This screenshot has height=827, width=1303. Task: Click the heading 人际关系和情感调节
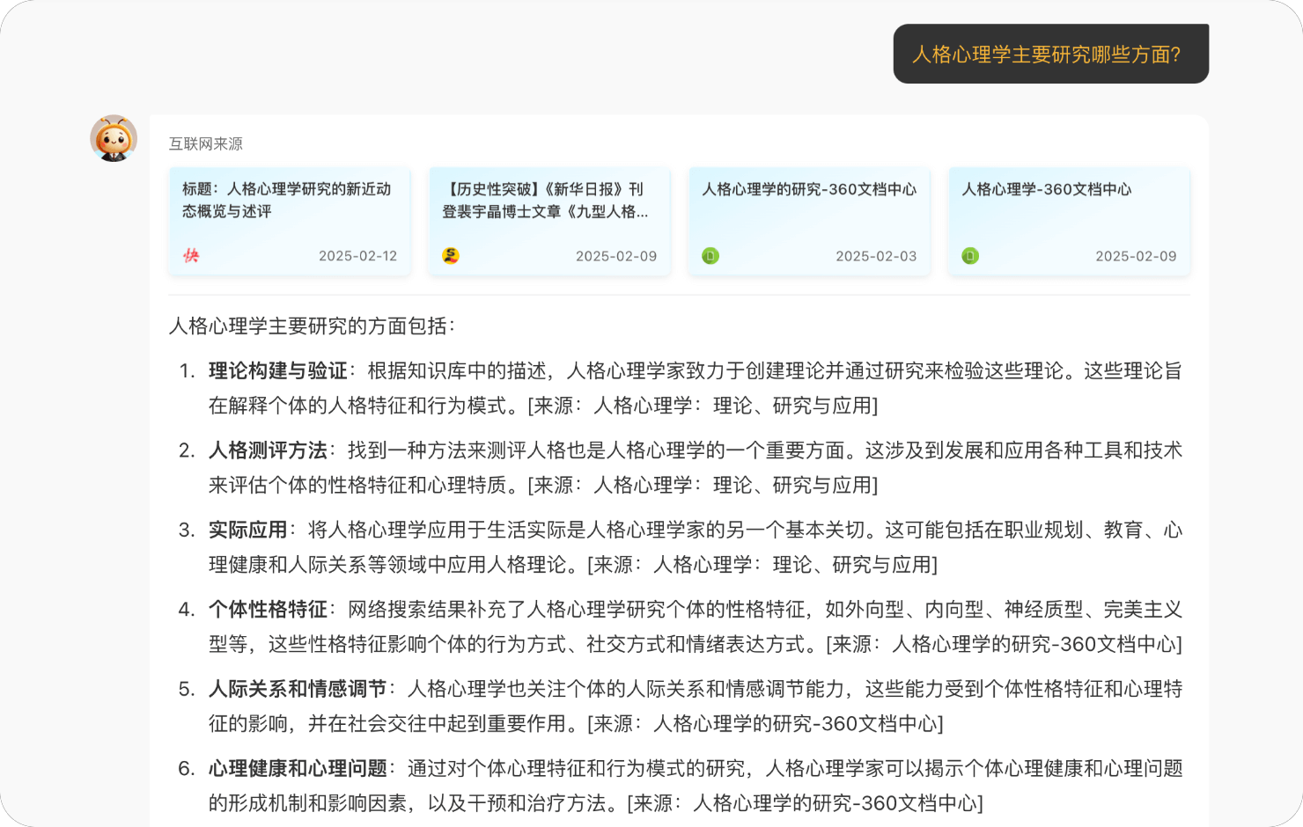[298, 689]
